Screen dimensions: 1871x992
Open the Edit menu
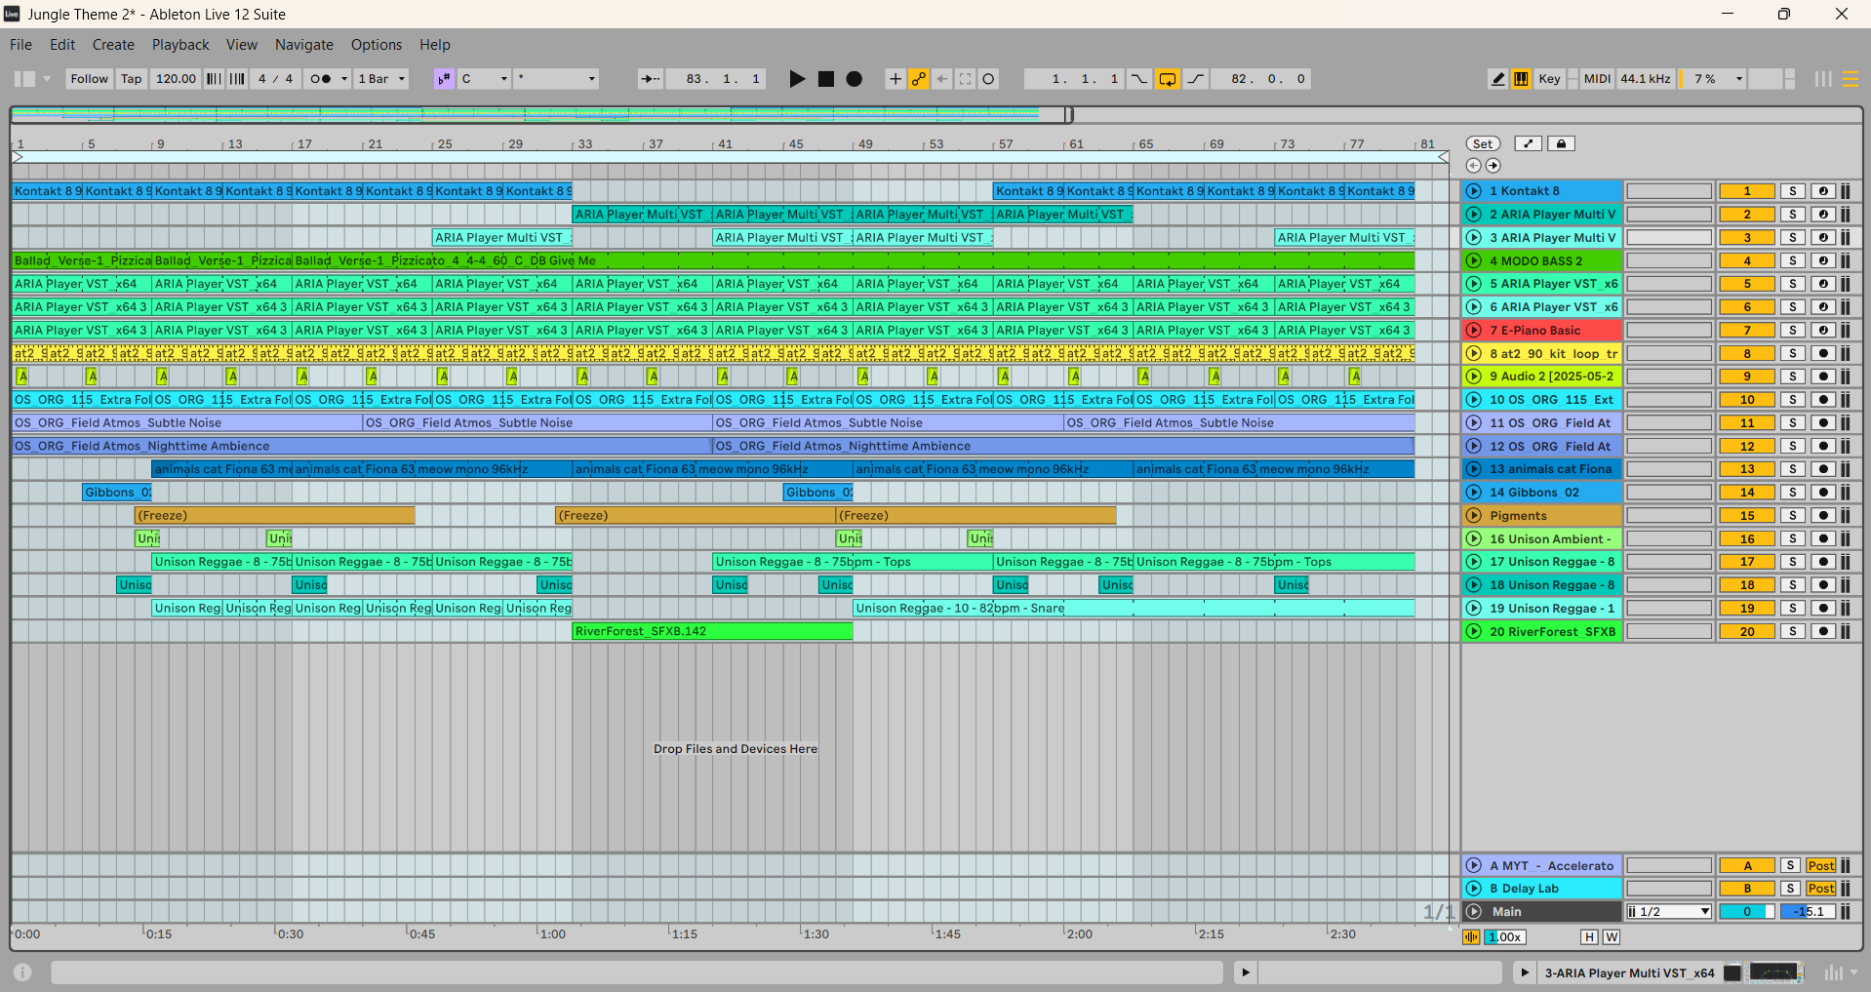(x=62, y=45)
